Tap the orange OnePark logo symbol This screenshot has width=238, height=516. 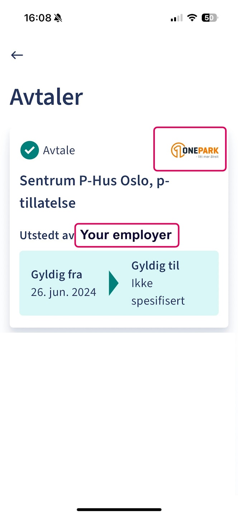click(x=176, y=150)
